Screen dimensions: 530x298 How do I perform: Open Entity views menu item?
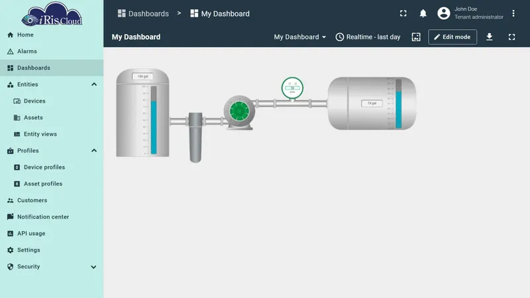click(52, 134)
